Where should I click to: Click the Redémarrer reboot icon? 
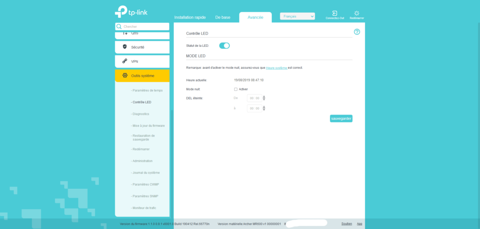357,13
